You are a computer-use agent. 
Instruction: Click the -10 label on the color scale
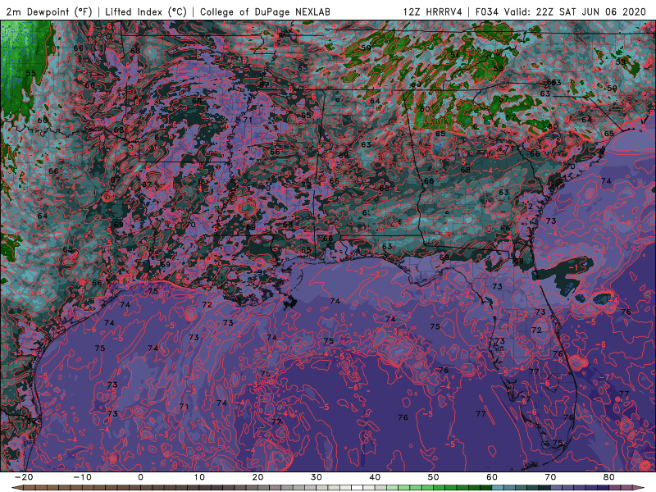(82, 477)
